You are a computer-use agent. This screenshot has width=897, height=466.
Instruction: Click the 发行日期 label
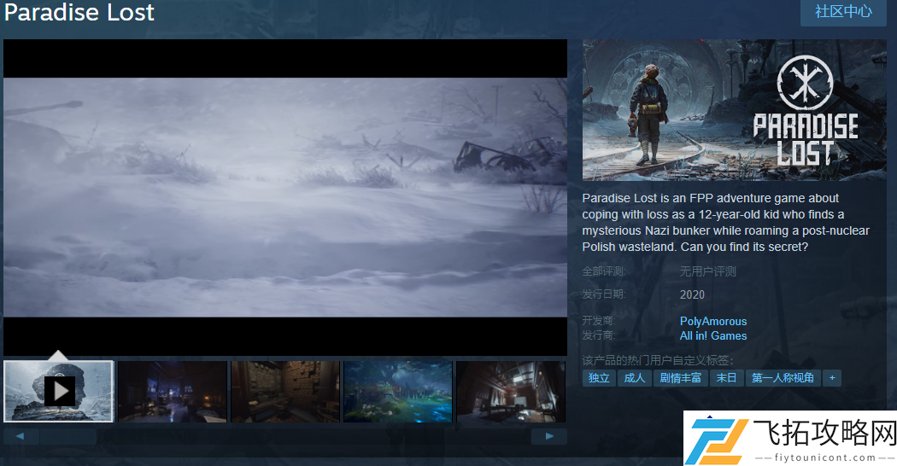tap(604, 294)
